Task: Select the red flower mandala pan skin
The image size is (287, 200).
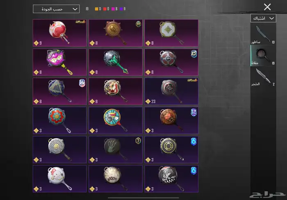Action: coord(59,121)
